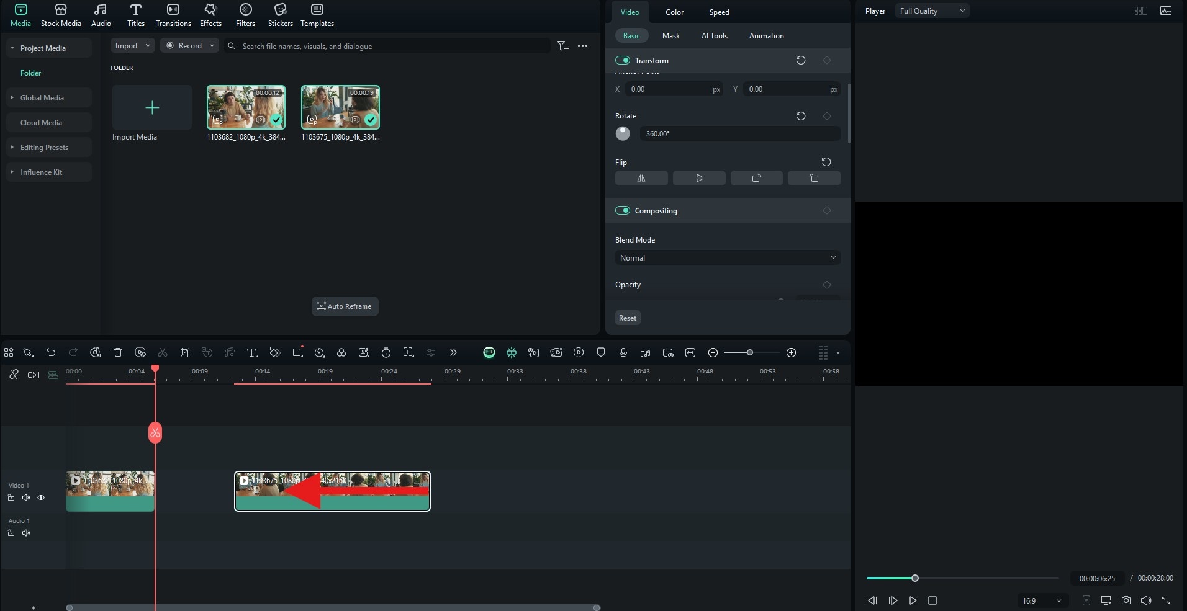
Task: Click the stopwatch duration icon
Action: pos(386,352)
